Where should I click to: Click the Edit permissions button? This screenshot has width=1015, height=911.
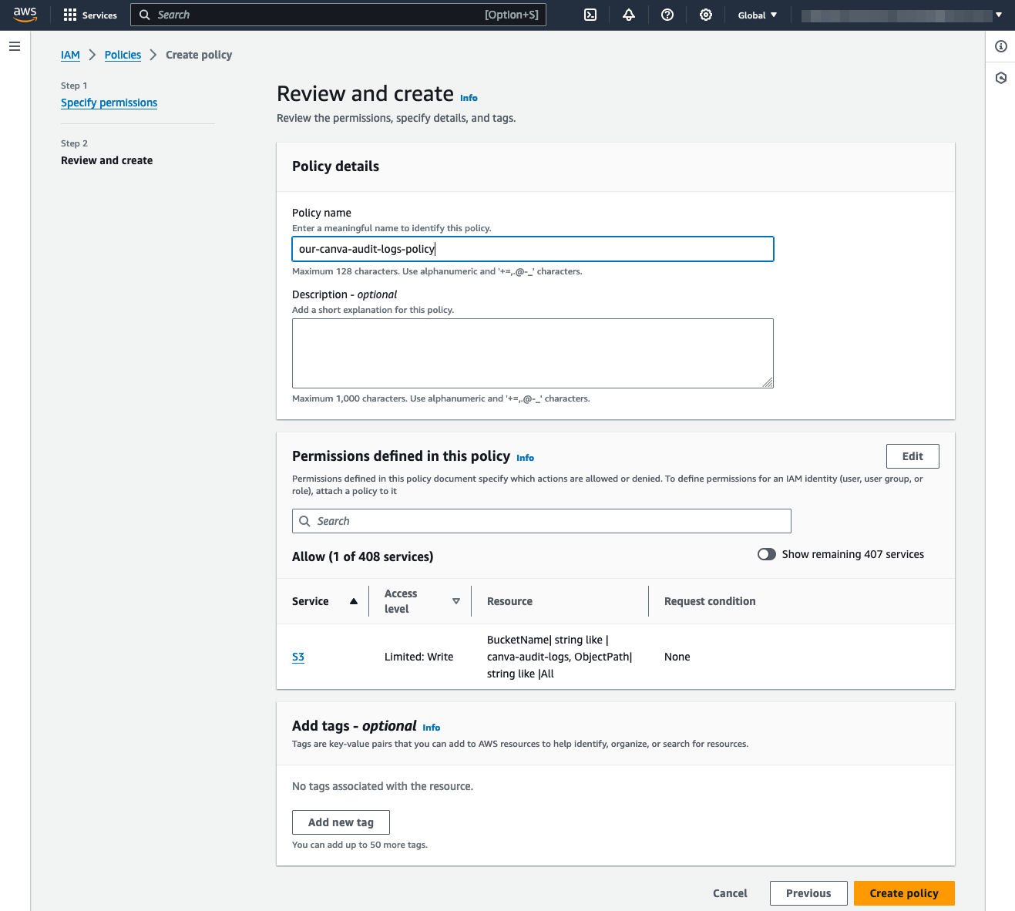(912, 456)
